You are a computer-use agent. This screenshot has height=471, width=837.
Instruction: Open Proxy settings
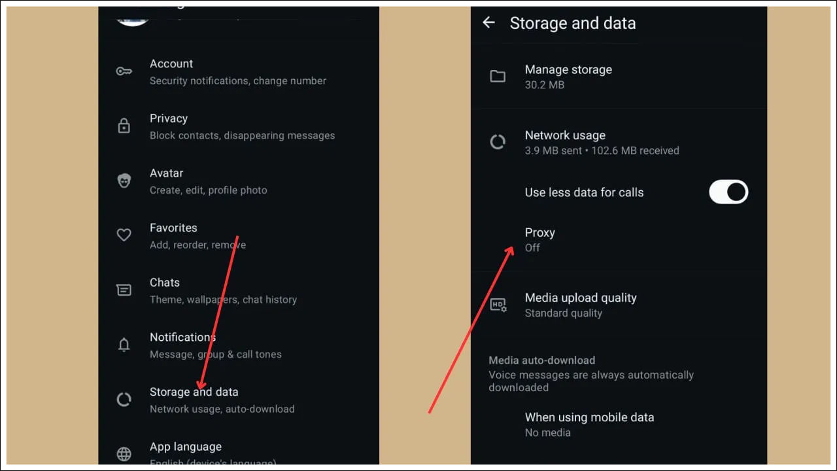540,239
